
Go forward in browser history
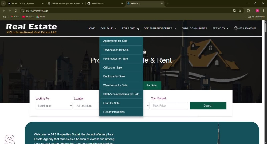point(10,11)
